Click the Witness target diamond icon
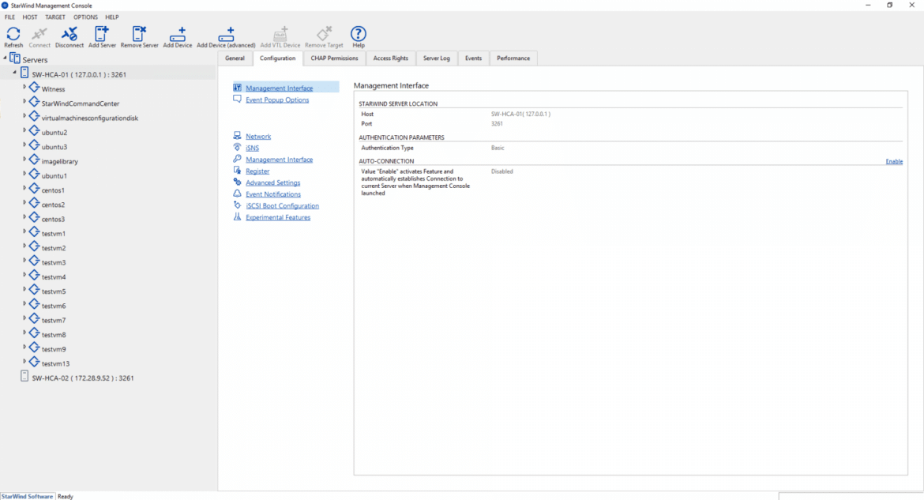The image size is (924, 500). 34,88
